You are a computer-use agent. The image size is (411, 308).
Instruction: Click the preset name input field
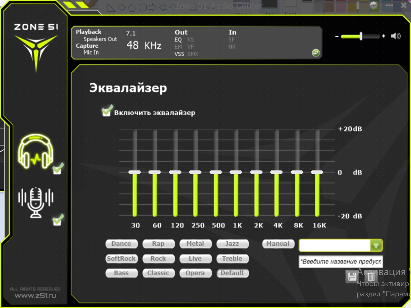point(340,261)
